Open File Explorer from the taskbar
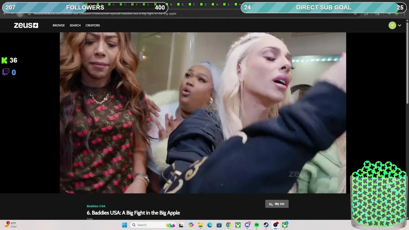Image resolution: width=409 pixels, height=230 pixels. click(200, 225)
